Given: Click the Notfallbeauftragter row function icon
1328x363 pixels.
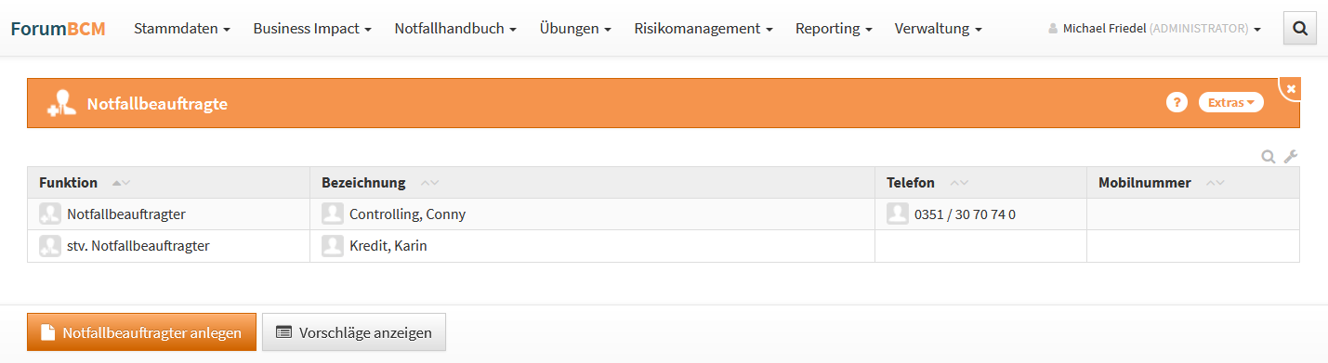Looking at the screenshot, I should 50,214.
